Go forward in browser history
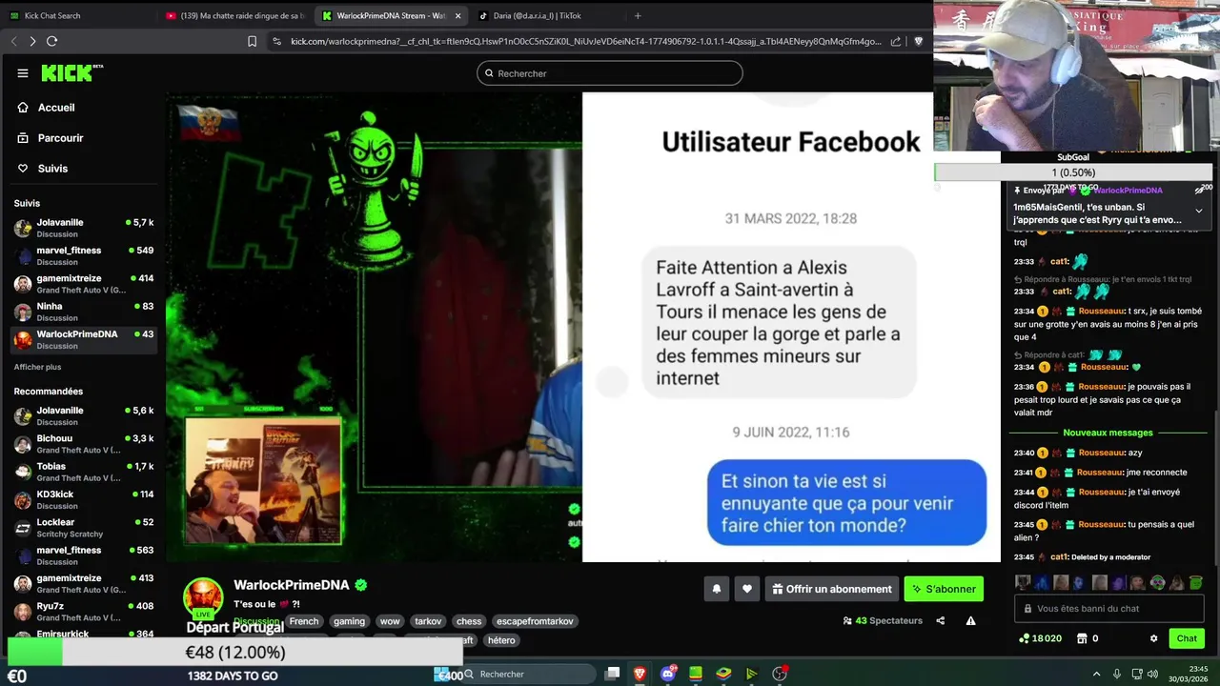 (x=32, y=41)
